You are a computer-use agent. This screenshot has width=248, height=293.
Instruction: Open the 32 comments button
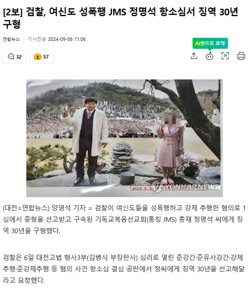[14, 57]
